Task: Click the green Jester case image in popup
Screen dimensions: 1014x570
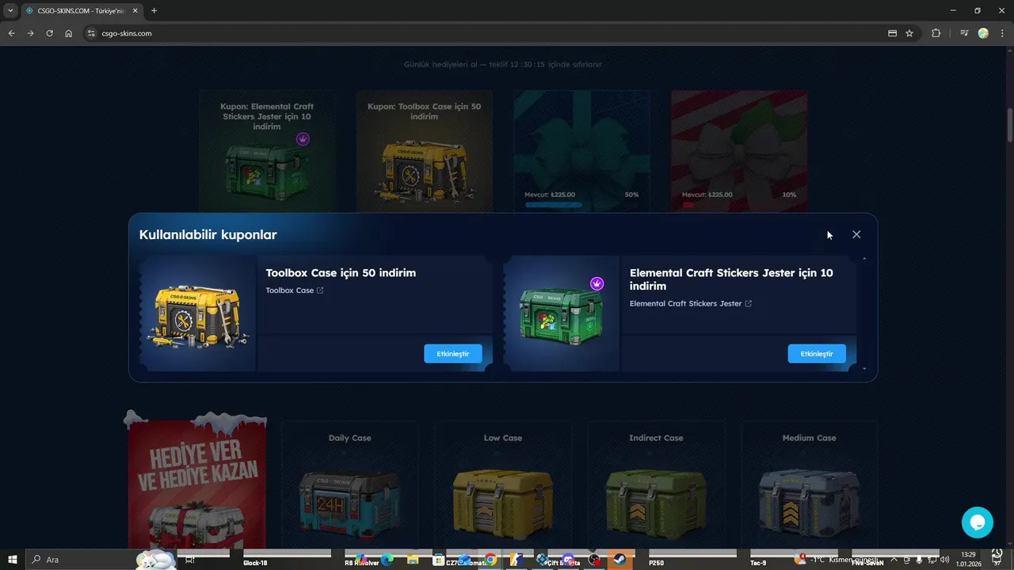Action: tap(562, 315)
